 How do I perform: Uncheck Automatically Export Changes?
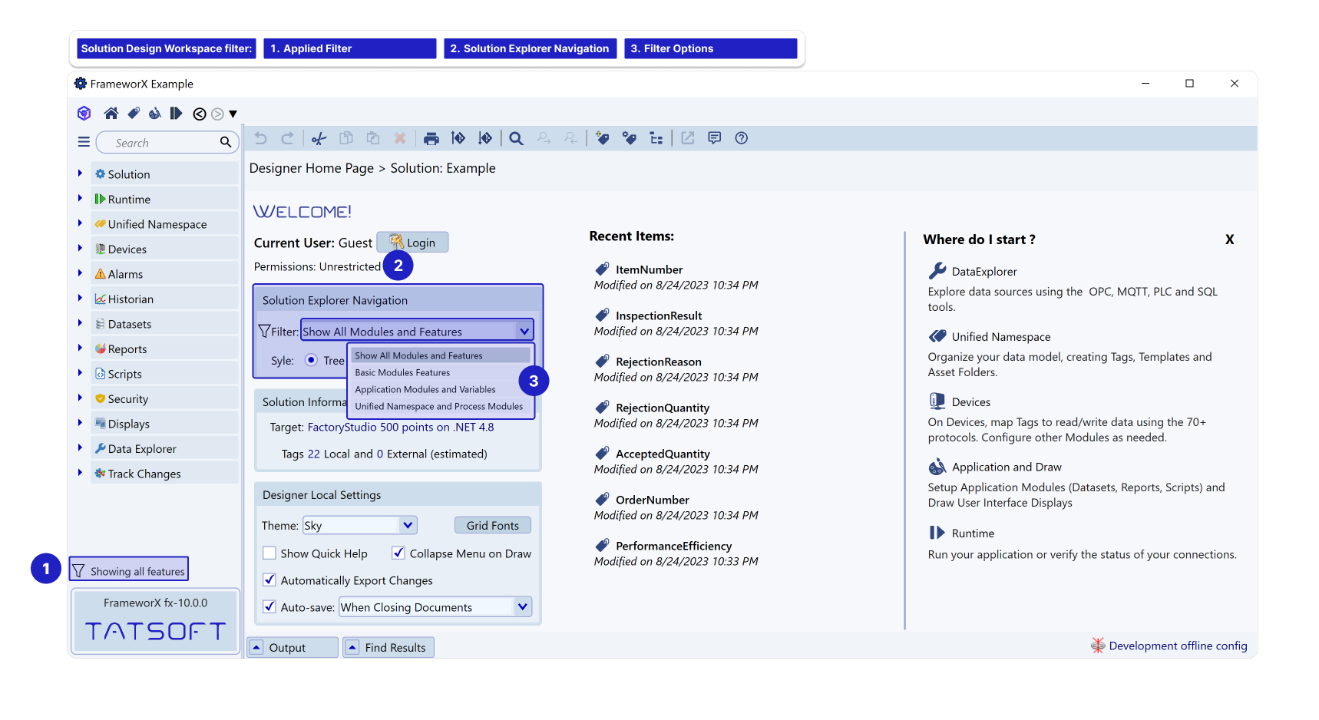pyautogui.click(x=269, y=580)
